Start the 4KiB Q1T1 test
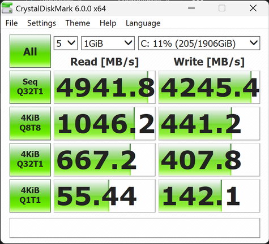 (x=30, y=196)
